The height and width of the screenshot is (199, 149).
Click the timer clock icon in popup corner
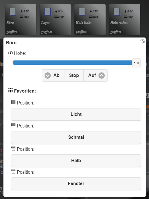142,41
